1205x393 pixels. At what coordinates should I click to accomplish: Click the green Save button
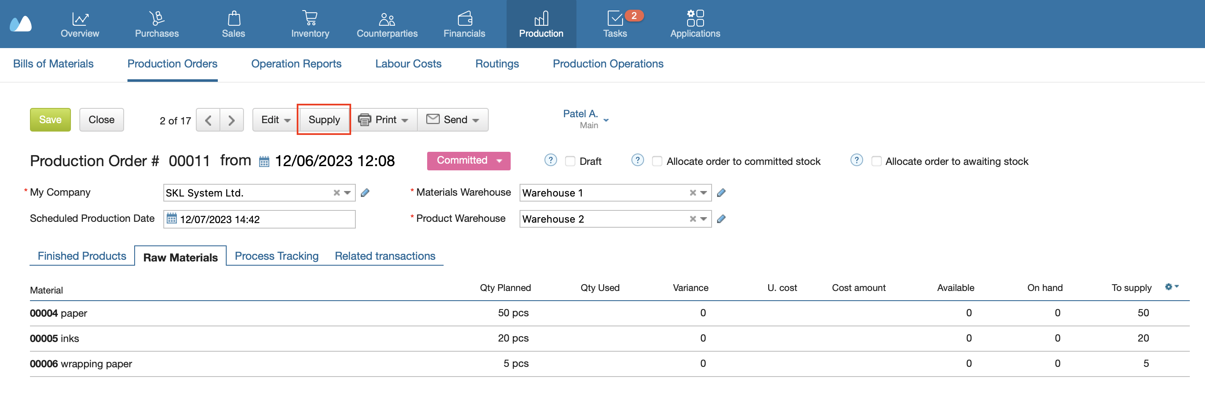tap(51, 120)
